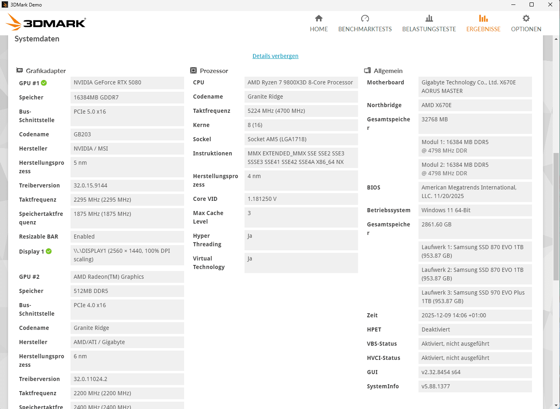Click SystemInfo version 'v5.88.1377'
The height and width of the screenshot is (409, 560).
pyautogui.click(x=475, y=386)
